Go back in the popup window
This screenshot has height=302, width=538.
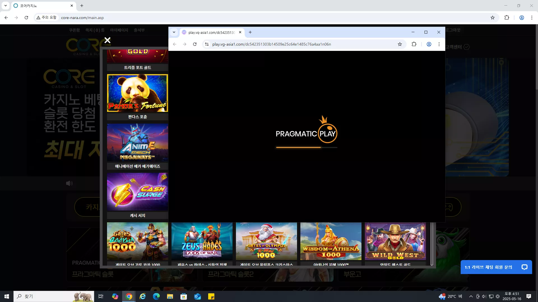point(175,44)
